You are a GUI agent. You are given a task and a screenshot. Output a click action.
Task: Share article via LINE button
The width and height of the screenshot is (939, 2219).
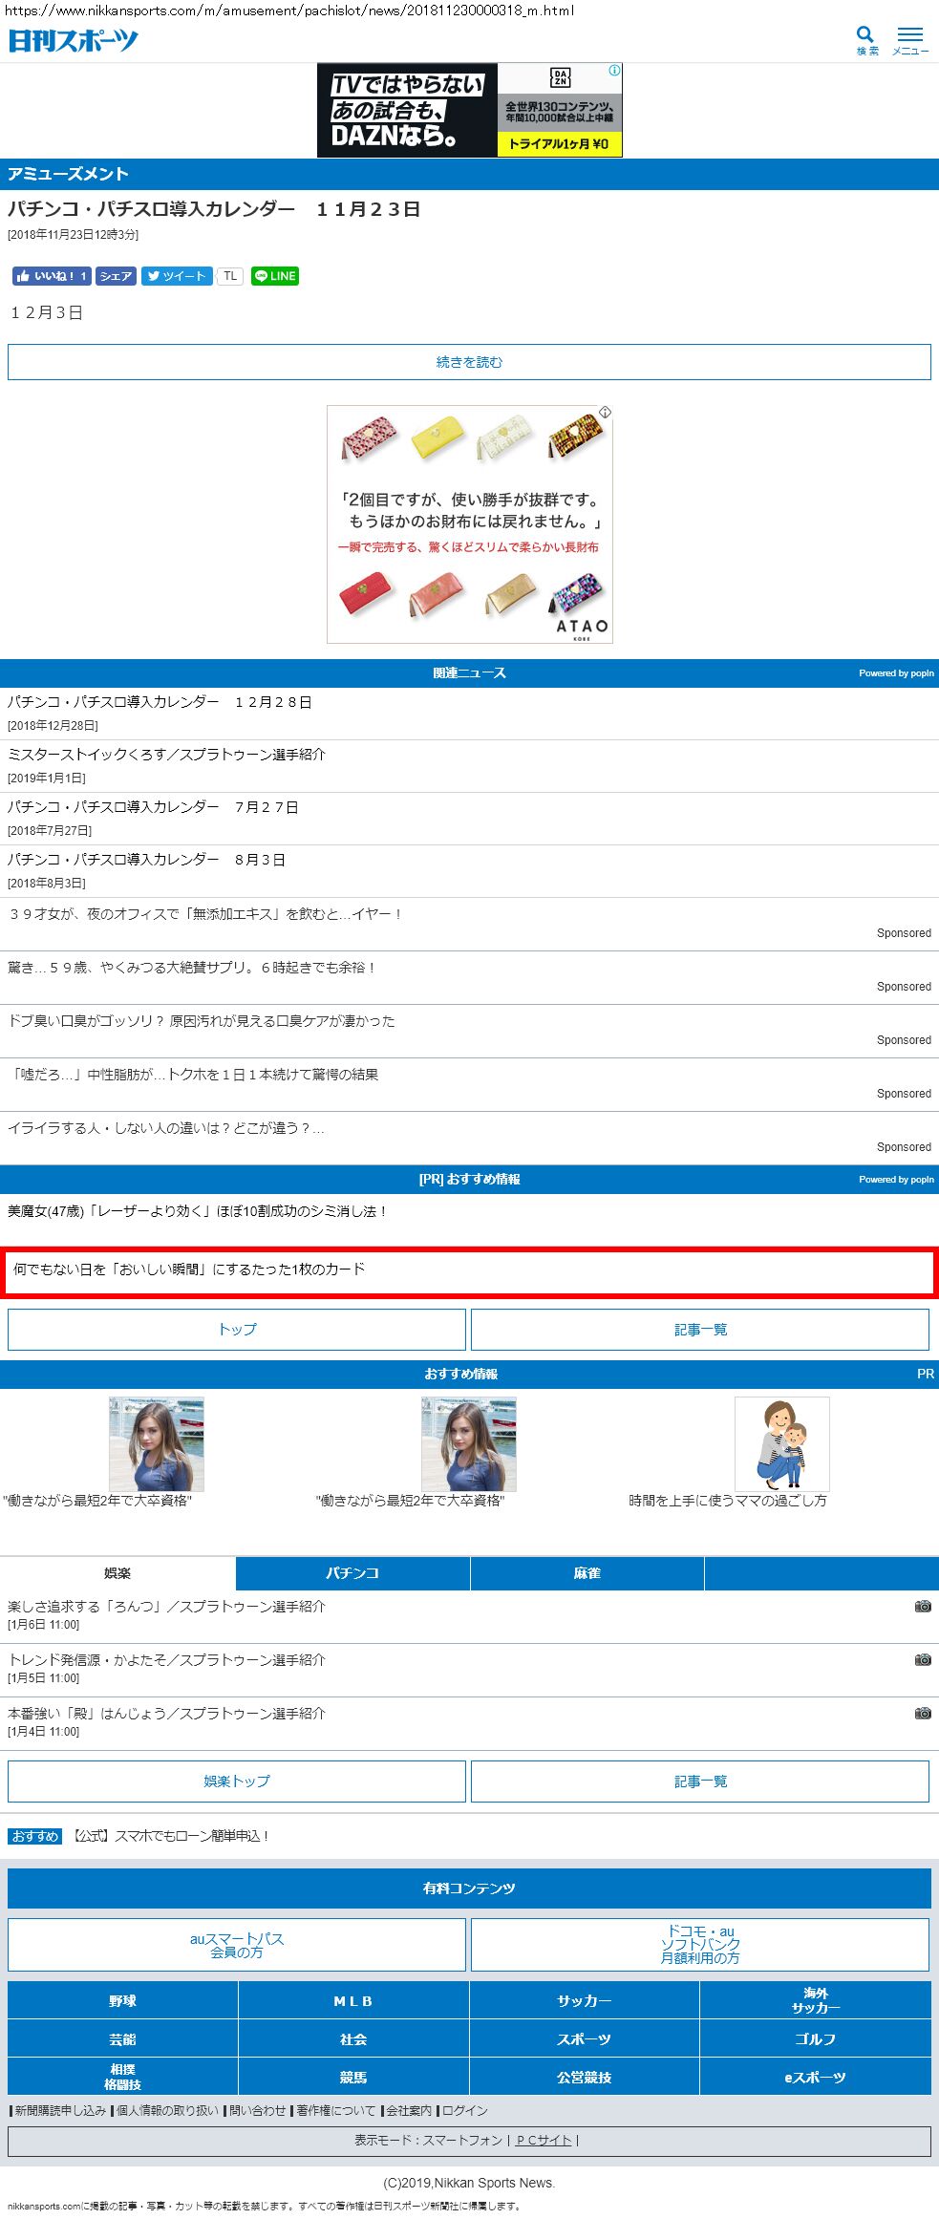click(275, 276)
